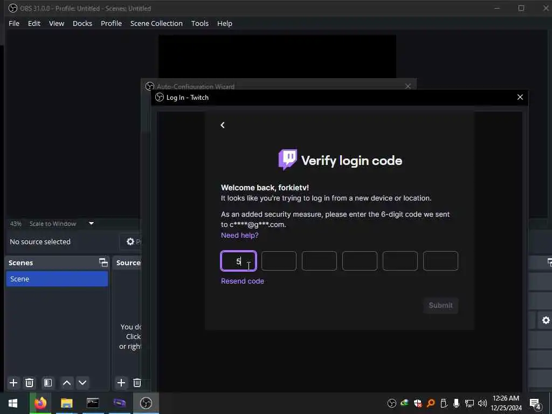The height and width of the screenshot is (414, 552).
Task: Click the sixth code digit box
Action: point(441,261)
